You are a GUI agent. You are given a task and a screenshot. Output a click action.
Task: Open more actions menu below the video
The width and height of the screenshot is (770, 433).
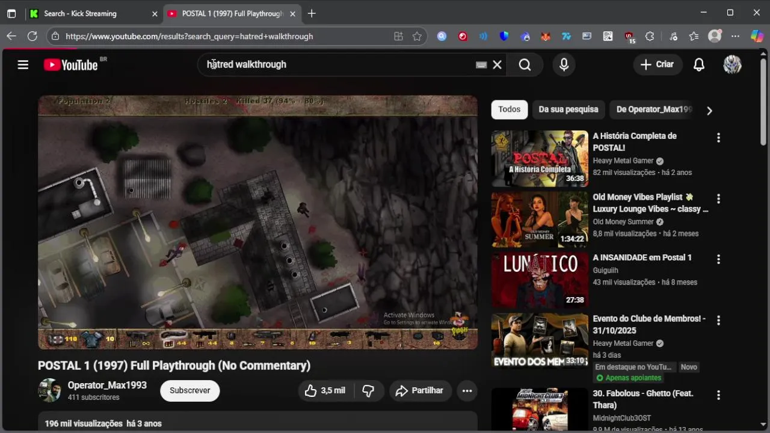(467, 390)
